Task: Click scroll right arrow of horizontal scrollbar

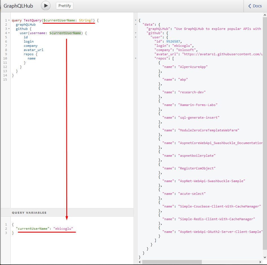Action: point(260,262)
